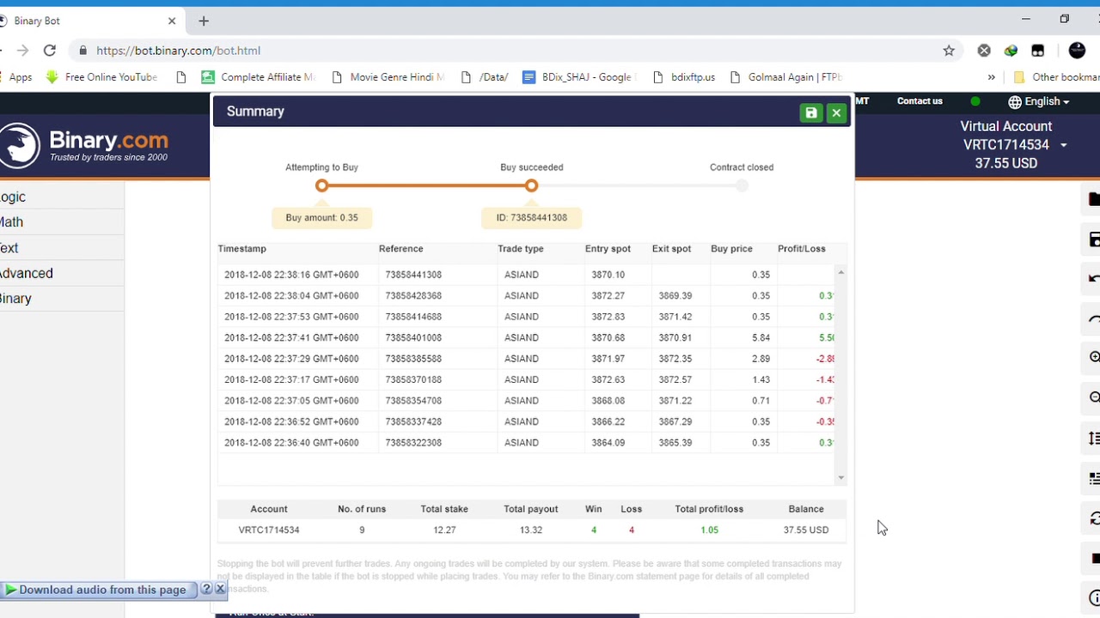Click the info toolbar icon
Viewport: 1100px width, 618px height.
1094,598
